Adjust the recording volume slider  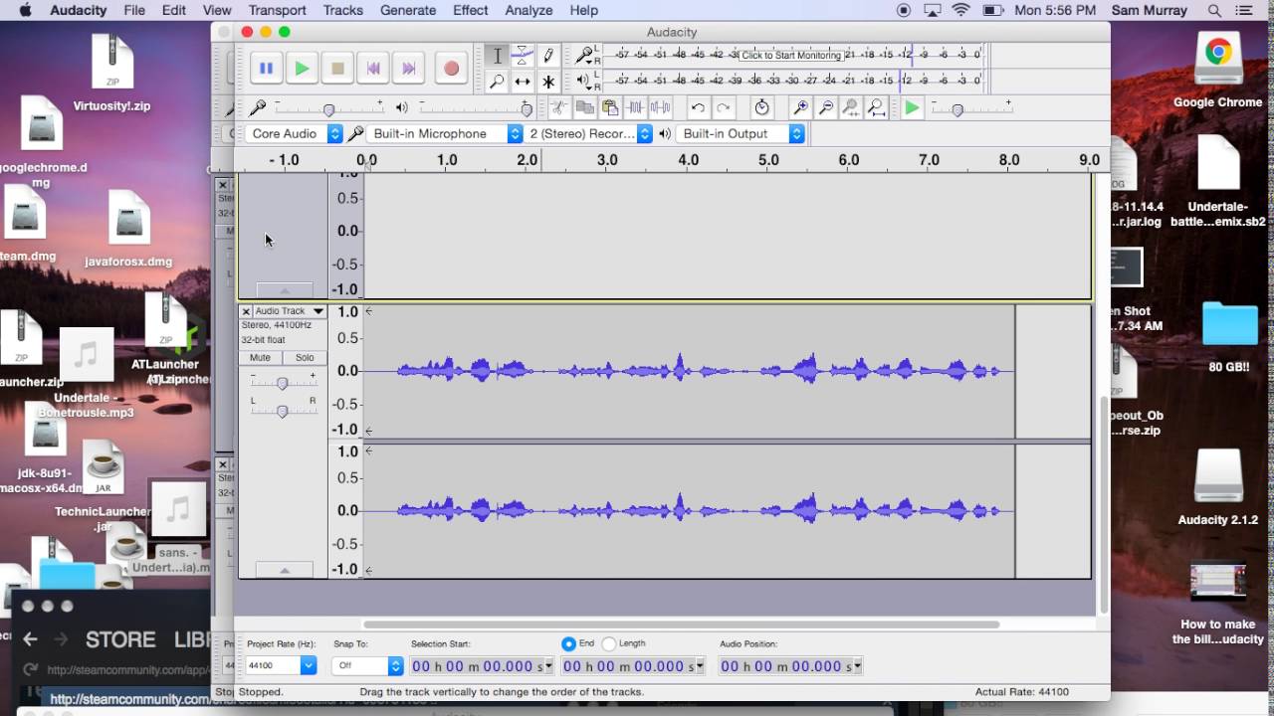coord(329,108)
